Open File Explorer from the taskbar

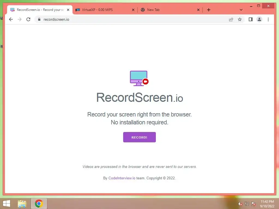pos(22,204)
